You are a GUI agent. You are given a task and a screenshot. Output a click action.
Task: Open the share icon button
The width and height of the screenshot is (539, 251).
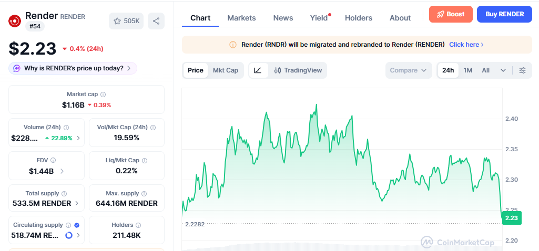coord(156,21)
